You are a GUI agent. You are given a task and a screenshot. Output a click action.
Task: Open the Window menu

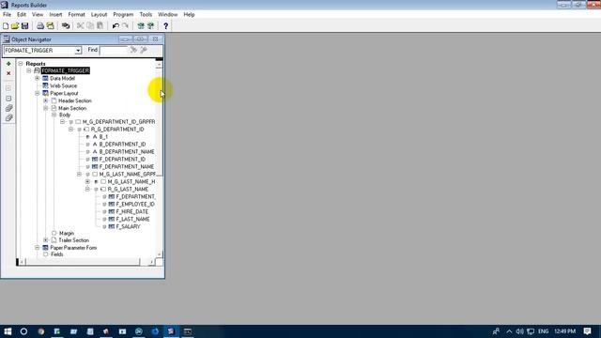click(x=167, y=15)
